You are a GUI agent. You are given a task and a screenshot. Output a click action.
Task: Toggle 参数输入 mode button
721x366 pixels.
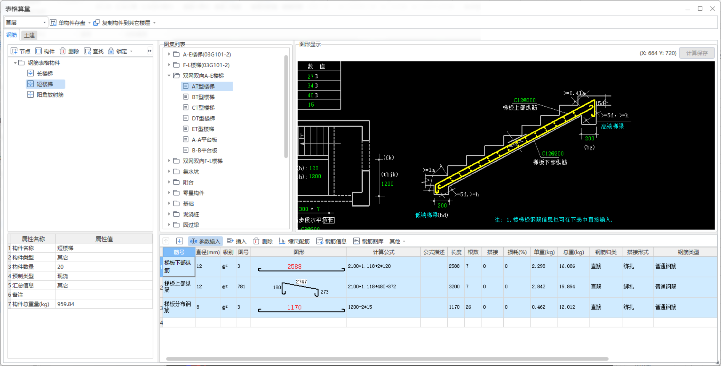(x=205, y=241)
